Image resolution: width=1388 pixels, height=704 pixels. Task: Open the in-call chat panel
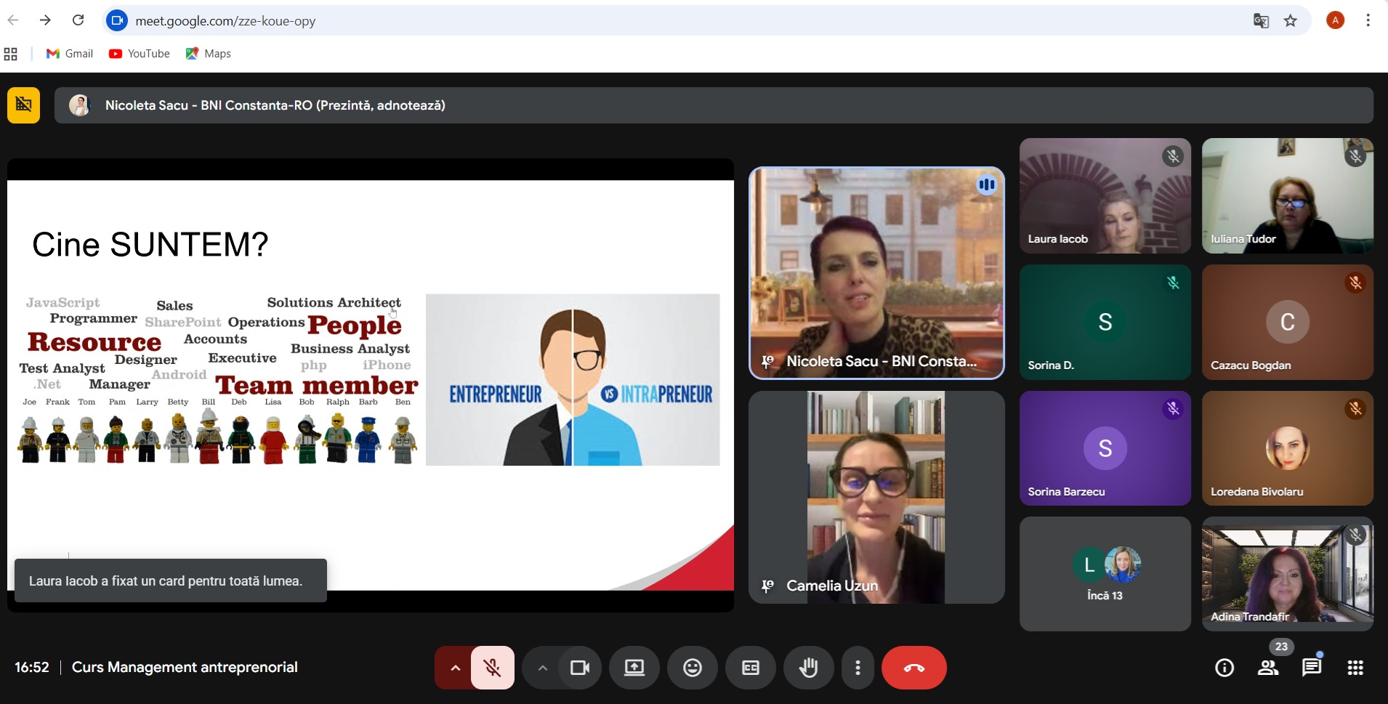coord(1311,668)
